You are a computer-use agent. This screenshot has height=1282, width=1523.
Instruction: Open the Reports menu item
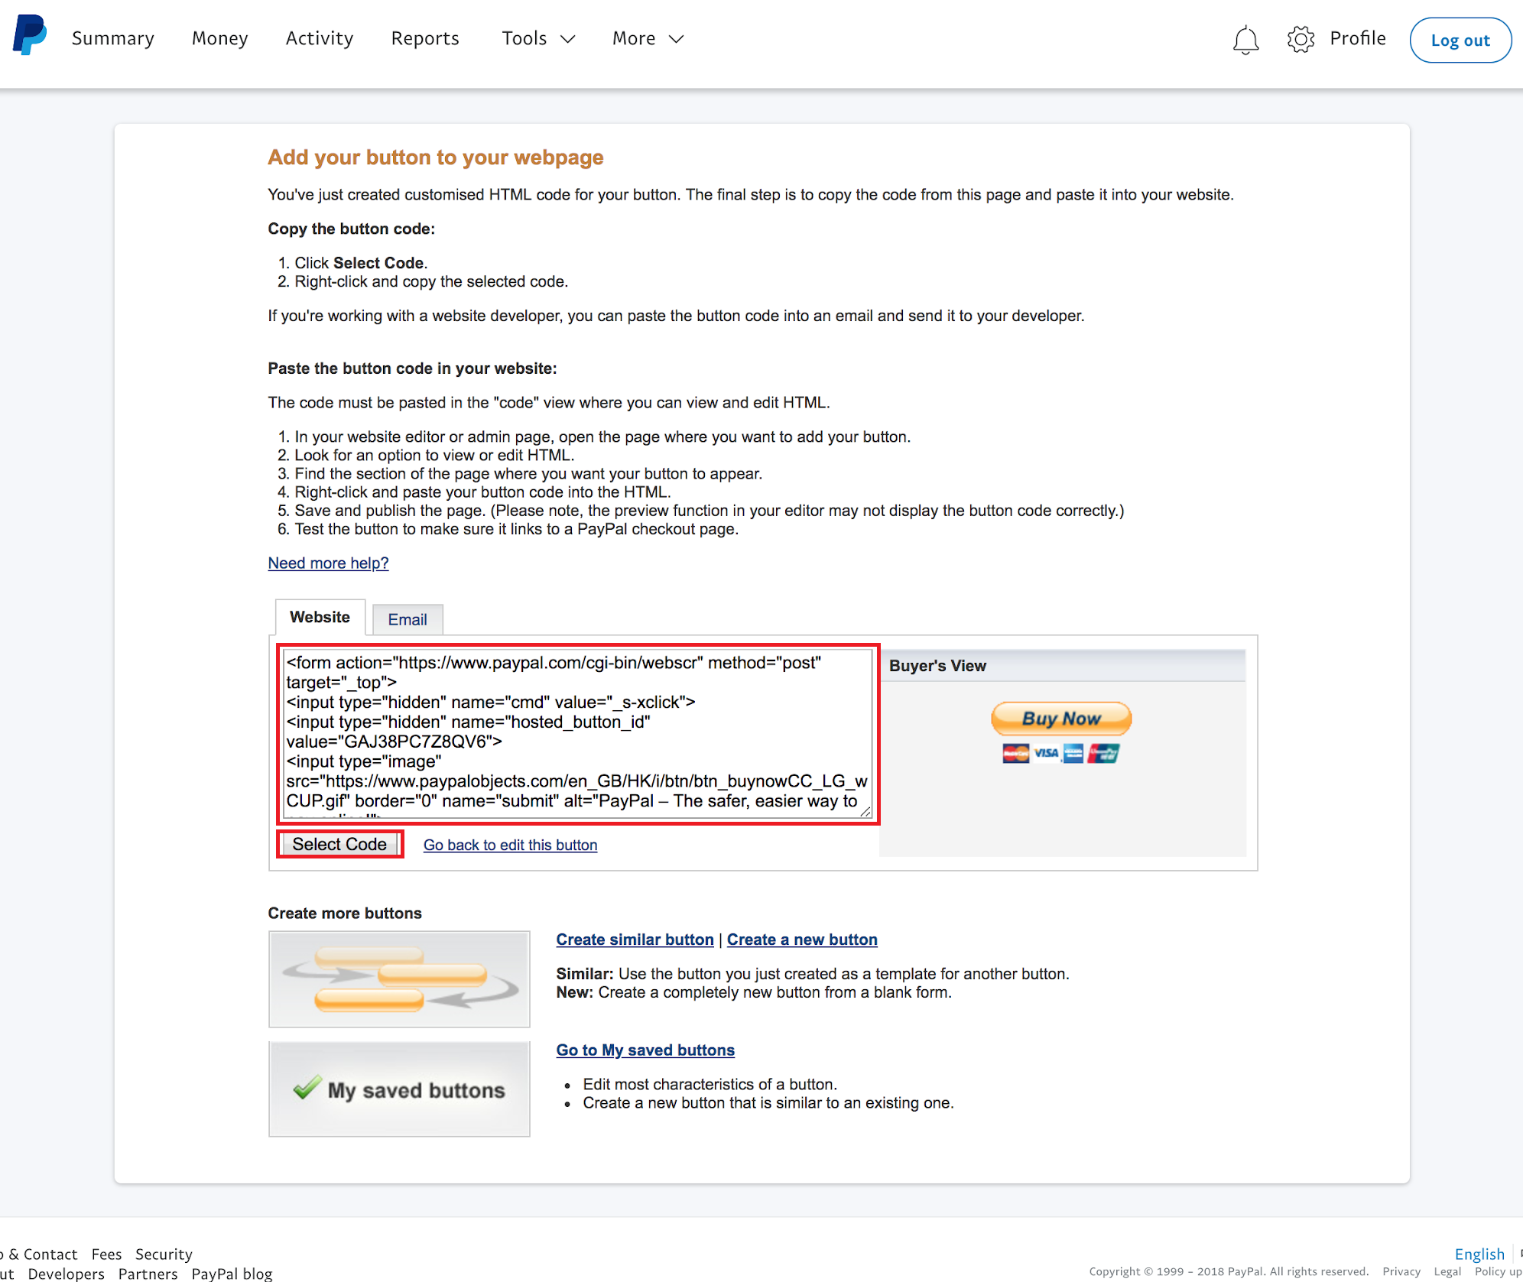coord(425,38)
